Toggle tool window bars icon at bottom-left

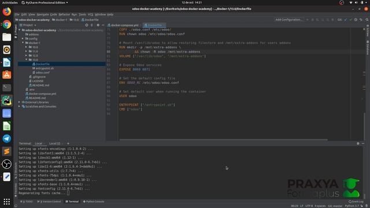pyautogui.click(x=16, y=206)
